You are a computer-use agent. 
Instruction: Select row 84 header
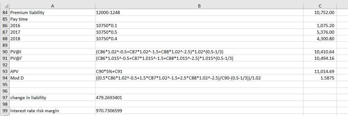pyautogui.click(x=5, y=12)
